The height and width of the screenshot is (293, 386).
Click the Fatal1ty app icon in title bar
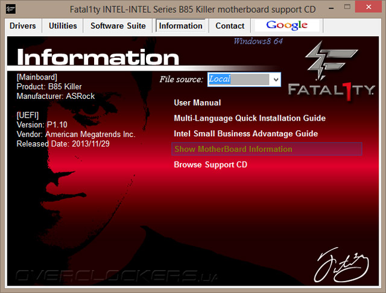[11, 10]
